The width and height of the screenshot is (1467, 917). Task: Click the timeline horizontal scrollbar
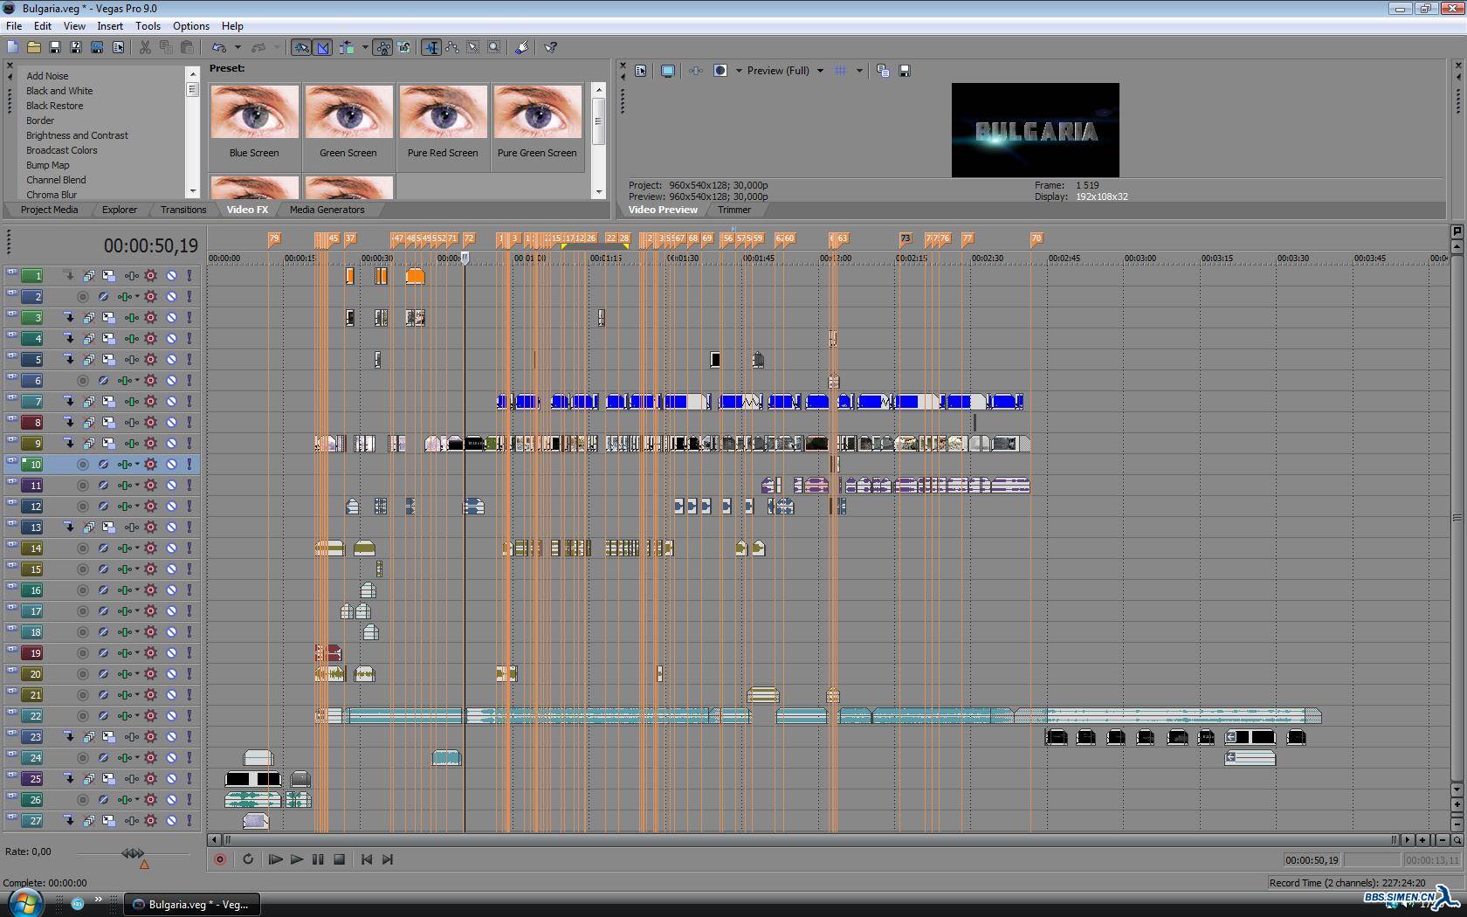[x=809, y=840]
